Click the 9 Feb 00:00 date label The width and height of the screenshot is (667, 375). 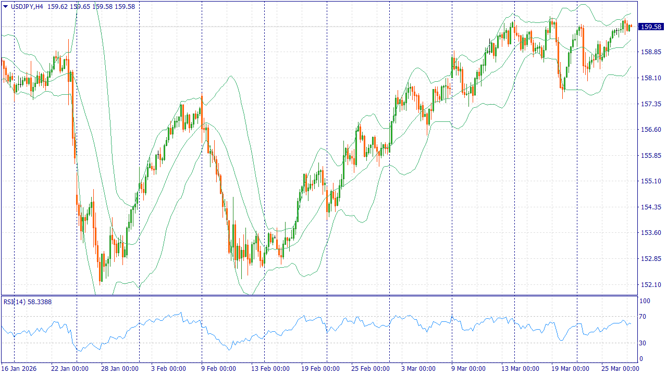point(218,368)
